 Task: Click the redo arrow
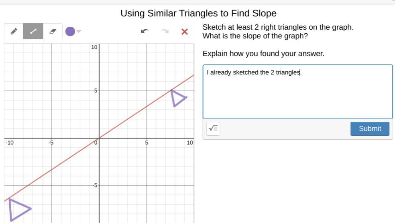[x=165, y=31]
